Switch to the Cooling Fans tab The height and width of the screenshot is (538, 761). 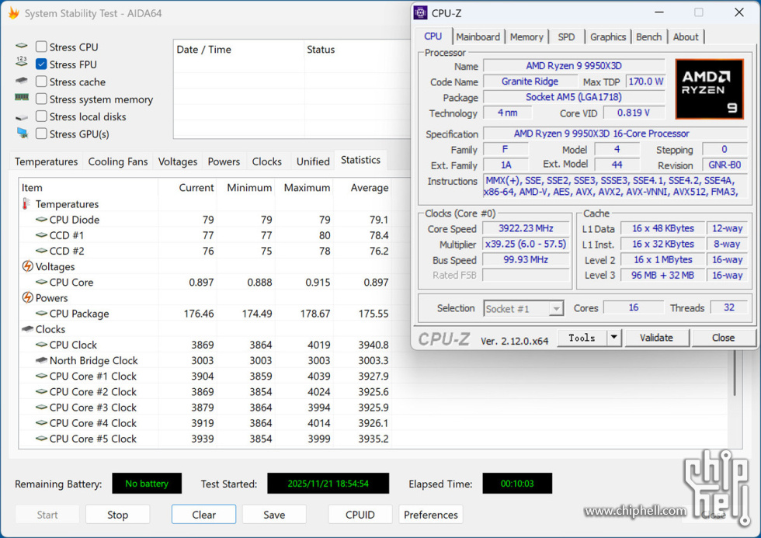[117, 161]
